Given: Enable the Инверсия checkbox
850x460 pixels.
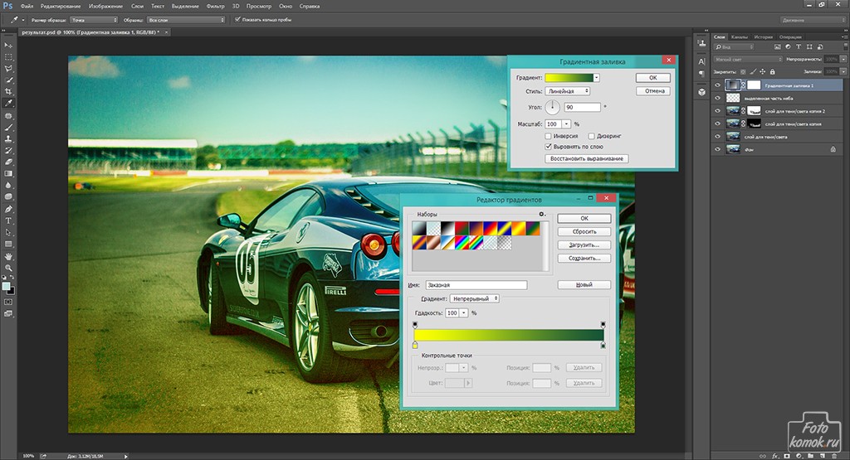Looking at the screenshot, I should pos(549,135).
